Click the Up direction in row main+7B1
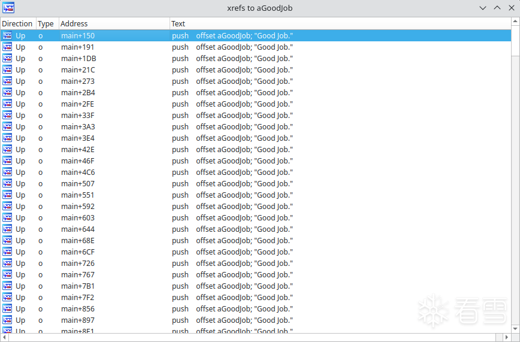The height and width of the screenshot is (342, 520). [20, 286]
